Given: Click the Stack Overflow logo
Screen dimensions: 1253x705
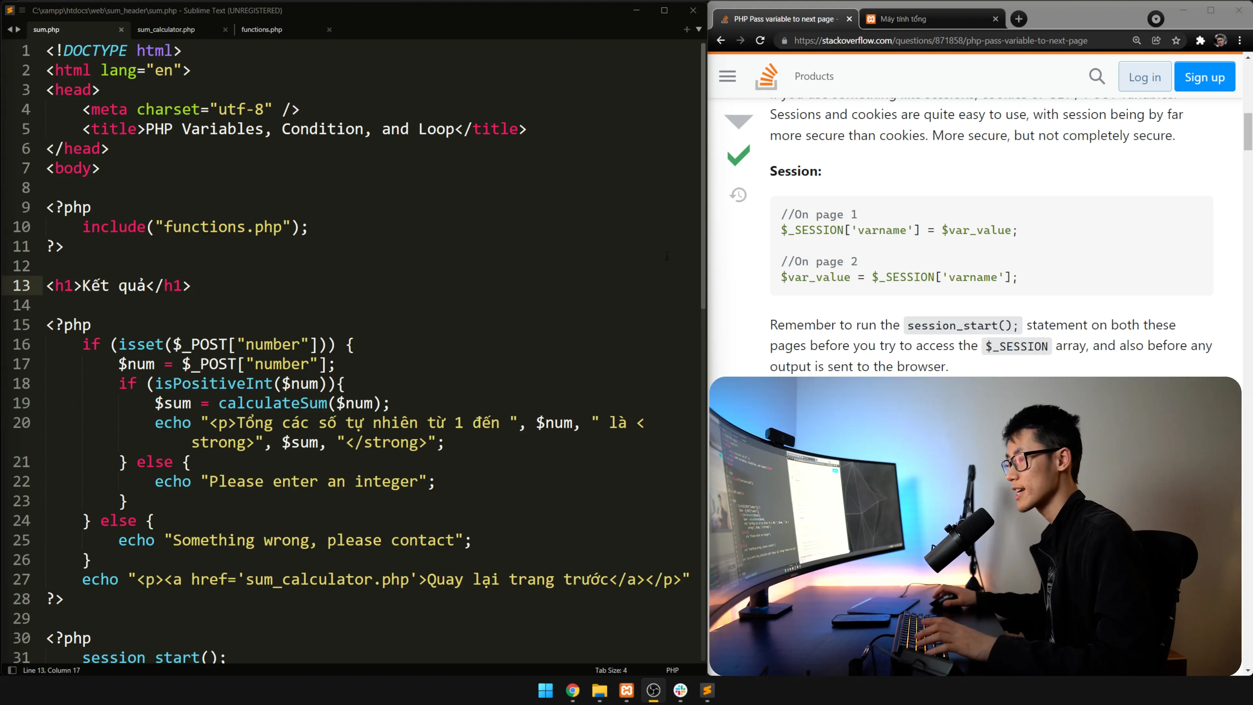Looking at the screenshot, I should pyautogui.click(x=766, y=76).
